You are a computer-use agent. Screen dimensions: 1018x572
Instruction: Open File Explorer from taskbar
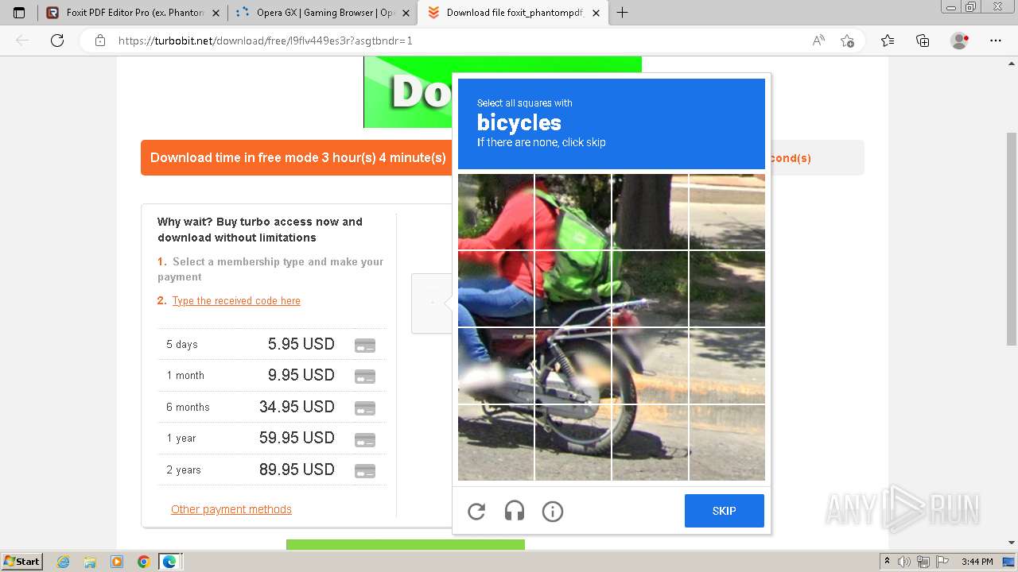(x=90, y=562)
